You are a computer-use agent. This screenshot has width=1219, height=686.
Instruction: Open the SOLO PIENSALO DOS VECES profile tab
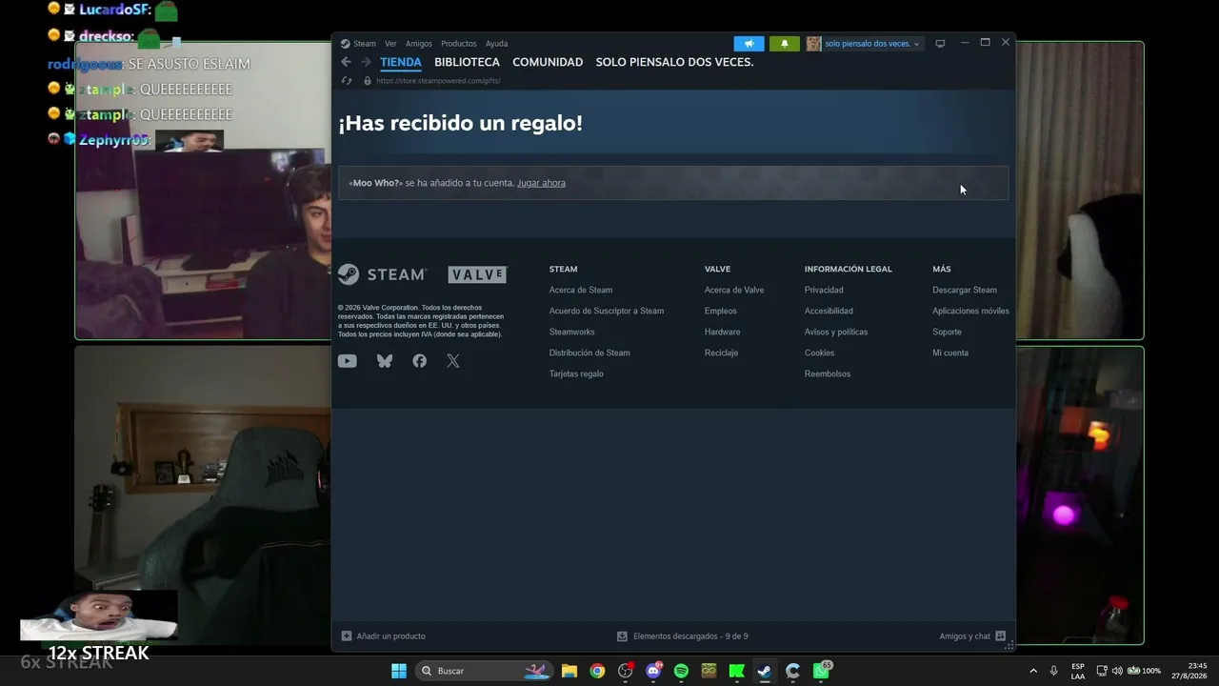click(x=674, y=62)
